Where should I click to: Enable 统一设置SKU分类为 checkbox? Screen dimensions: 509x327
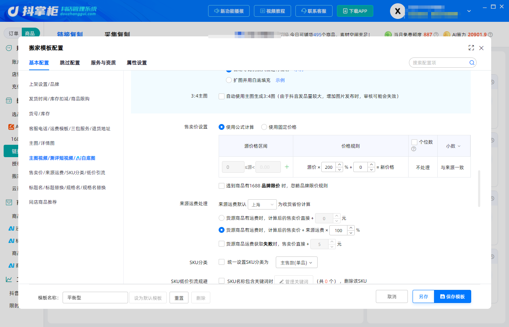(222, 262)
